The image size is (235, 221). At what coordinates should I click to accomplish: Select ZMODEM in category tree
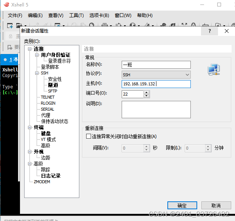42,182
